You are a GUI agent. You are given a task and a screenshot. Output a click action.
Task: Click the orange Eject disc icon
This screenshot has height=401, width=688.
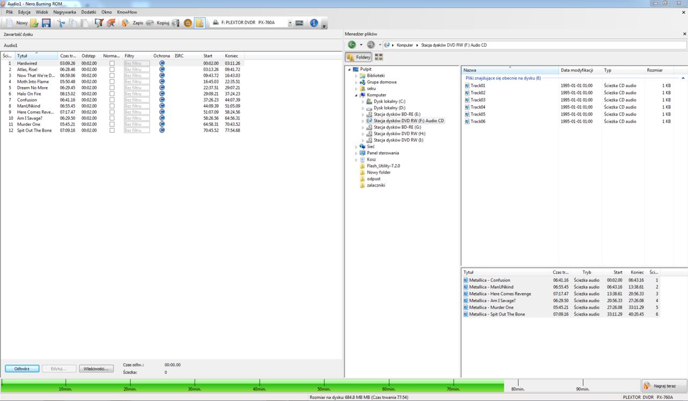click(188, 23)
